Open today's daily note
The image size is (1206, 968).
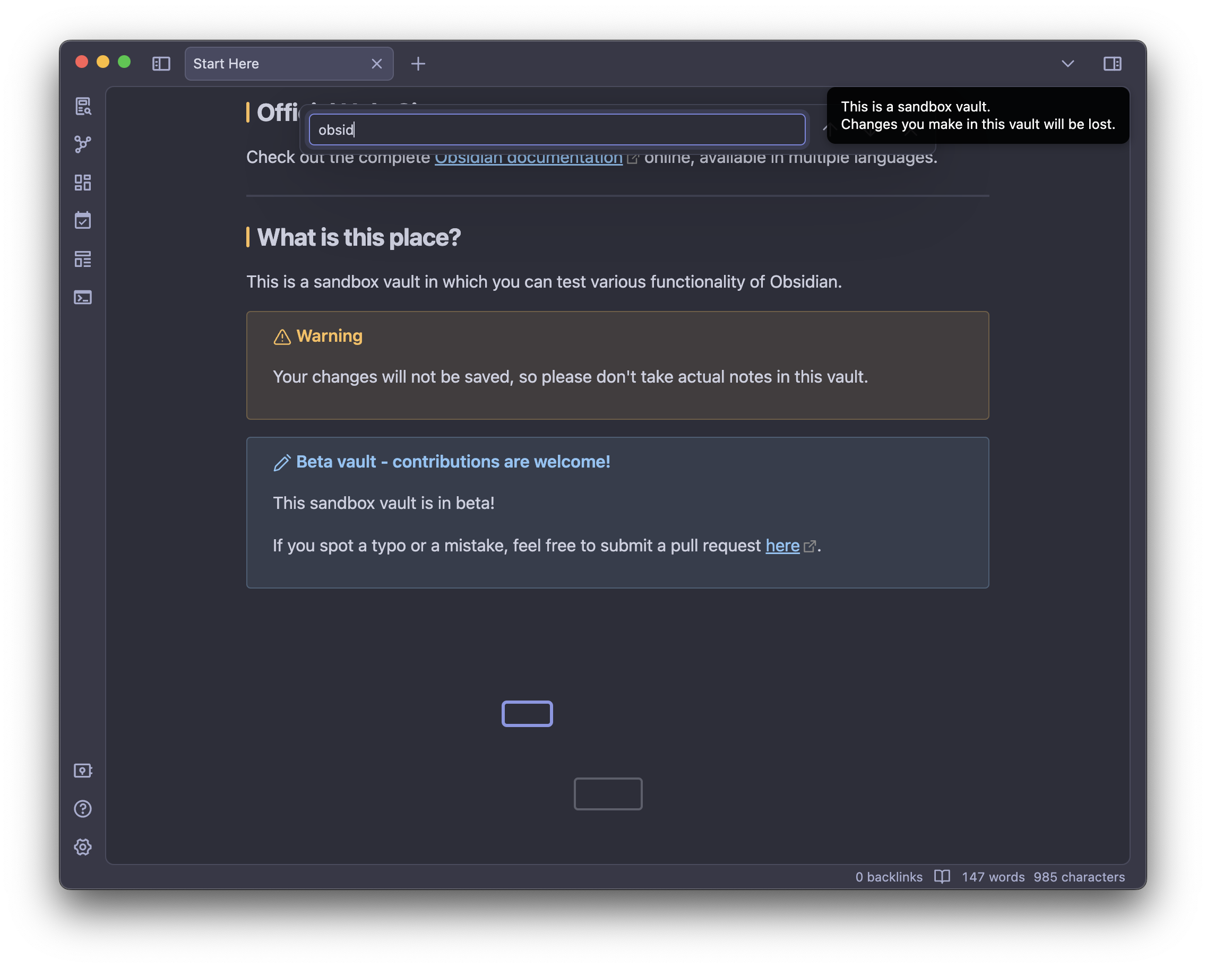[83, 220]
